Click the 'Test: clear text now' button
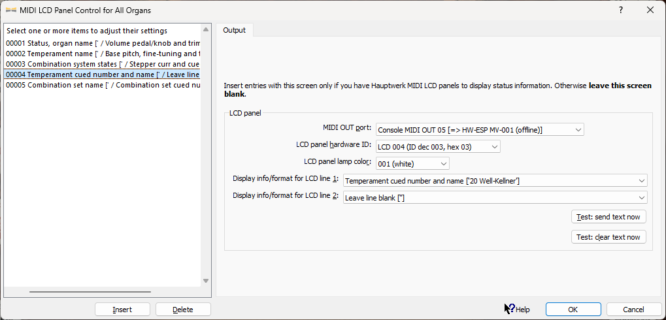The height and width of the screenshot is (320, 666). [x=608, y=236]
